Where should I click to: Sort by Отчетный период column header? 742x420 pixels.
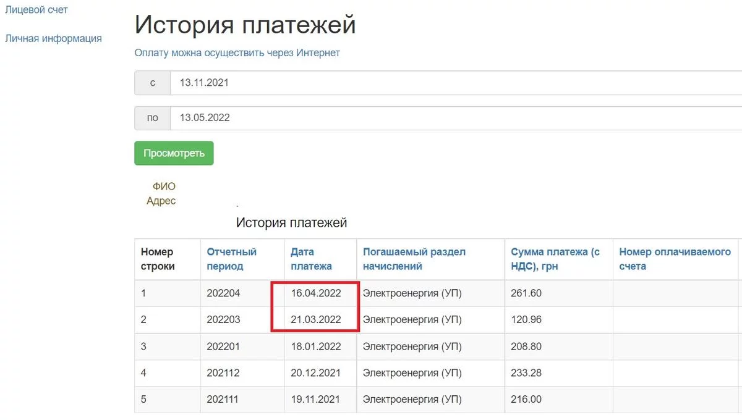[x=232, y=259]
